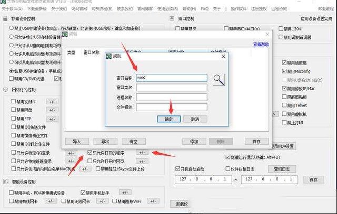
Task: Click the green app logo in main title bar
Action: pyautogui.click(x=3, y=2)
